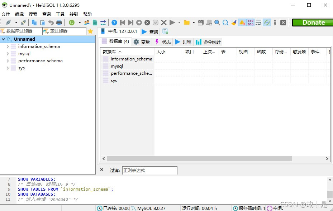
Task: Toggle the word wrap lines button
Action: click(x=258, y=23)
